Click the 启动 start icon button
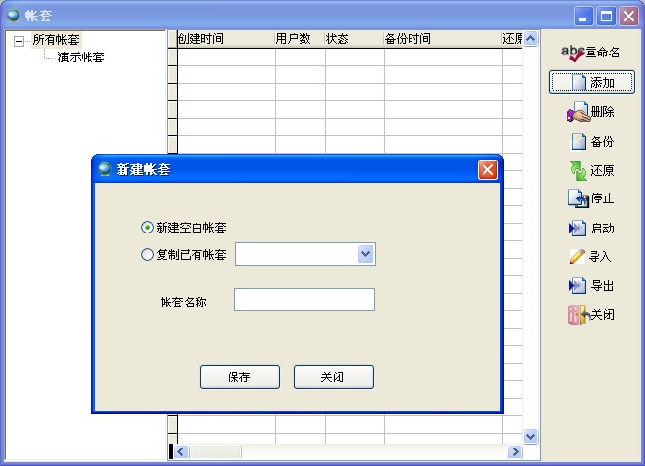The image size is (645, 466). coord(591,229)
